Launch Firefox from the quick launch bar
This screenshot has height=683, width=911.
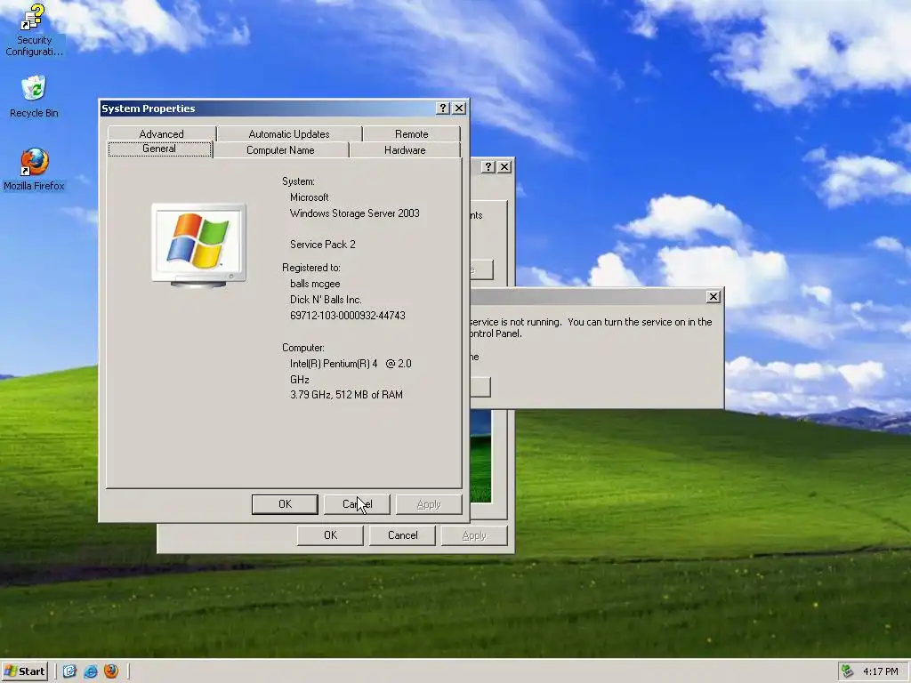coord(111,671)
